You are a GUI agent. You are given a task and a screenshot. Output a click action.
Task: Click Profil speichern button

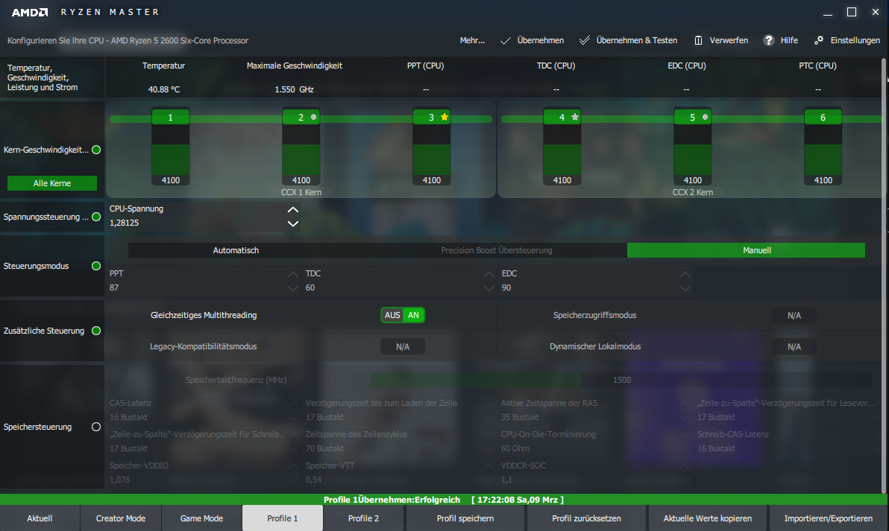[x=465, y=518]
